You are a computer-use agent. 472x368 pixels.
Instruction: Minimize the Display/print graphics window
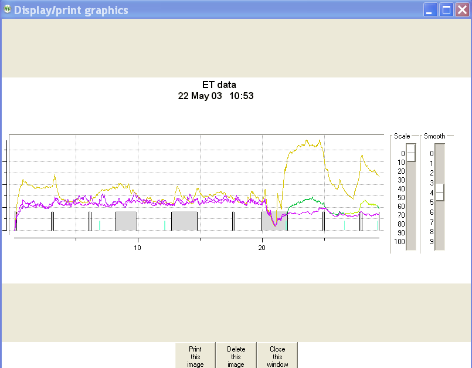pos(431,10)
